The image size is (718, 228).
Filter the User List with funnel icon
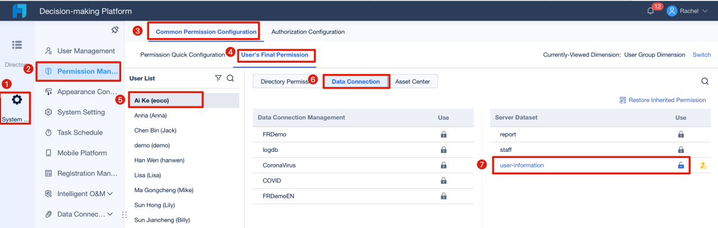[218, 78]
